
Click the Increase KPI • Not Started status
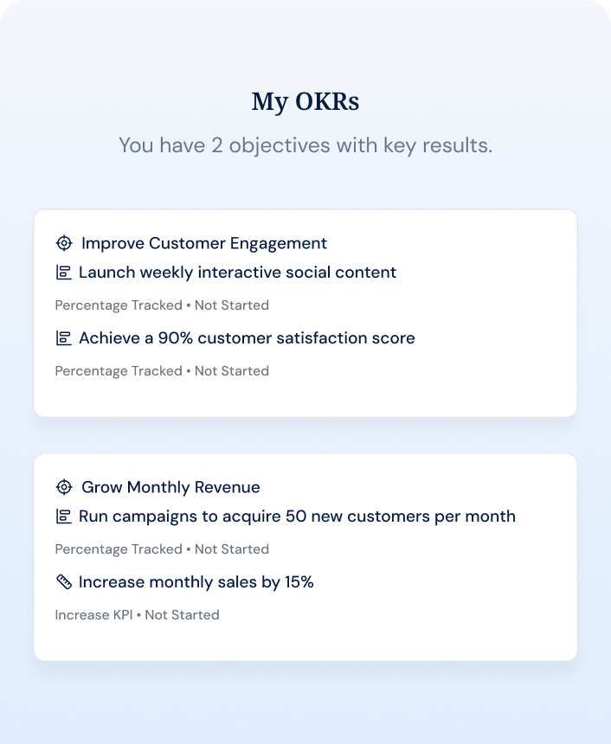click(137, 615)
